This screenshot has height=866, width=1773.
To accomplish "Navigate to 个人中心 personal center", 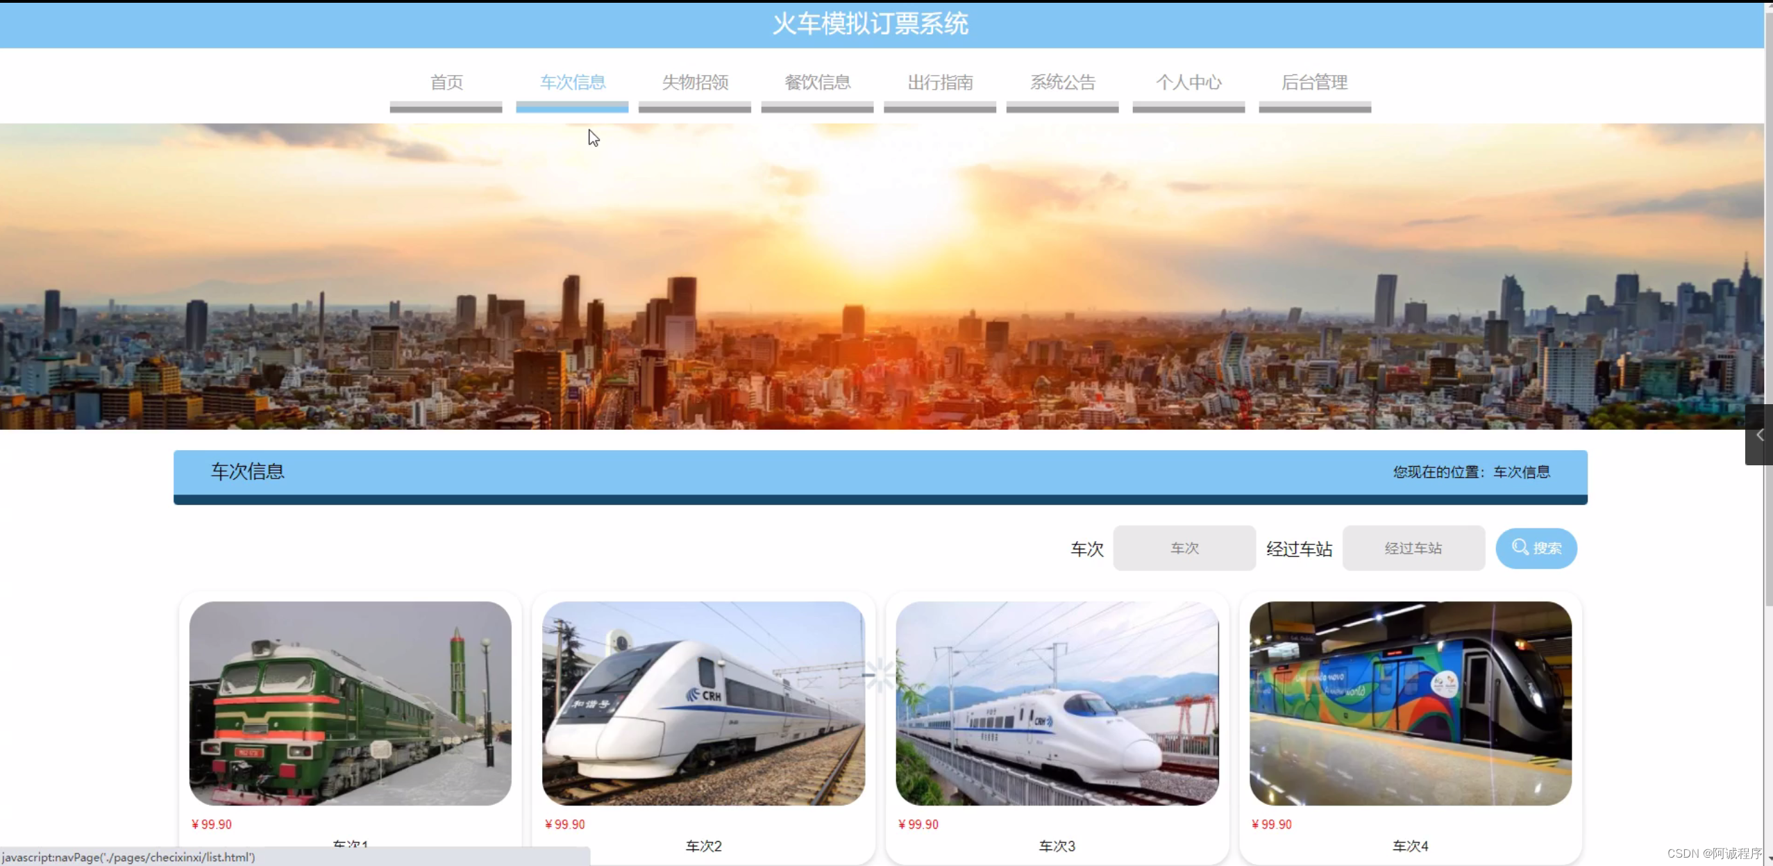I will 1188,83.
